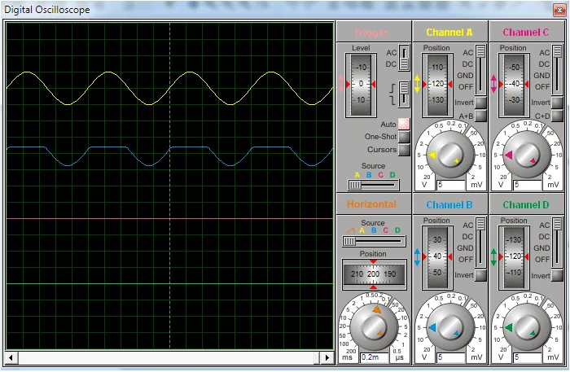Click the Channel C panel header

click(x=526, y=32)
